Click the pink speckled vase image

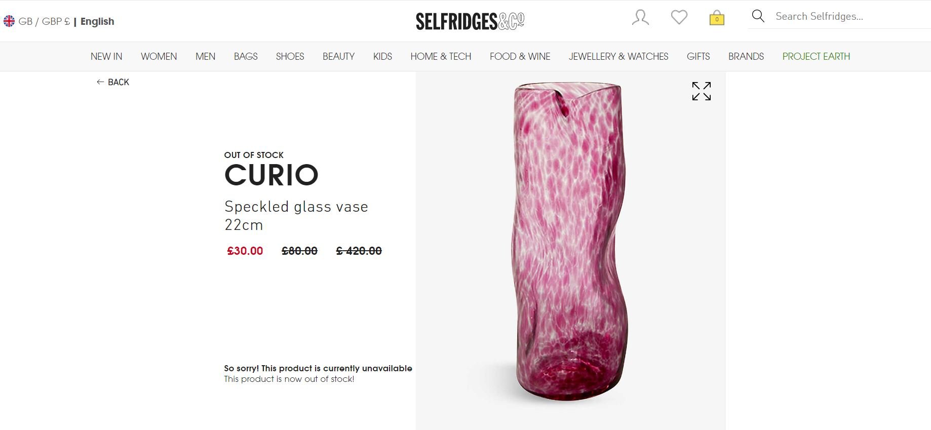pyautogui.click(x=570, y=242)
